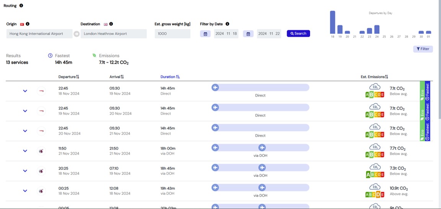Click the info icon beside Routing
441x209 pixels.
point(21,6)
